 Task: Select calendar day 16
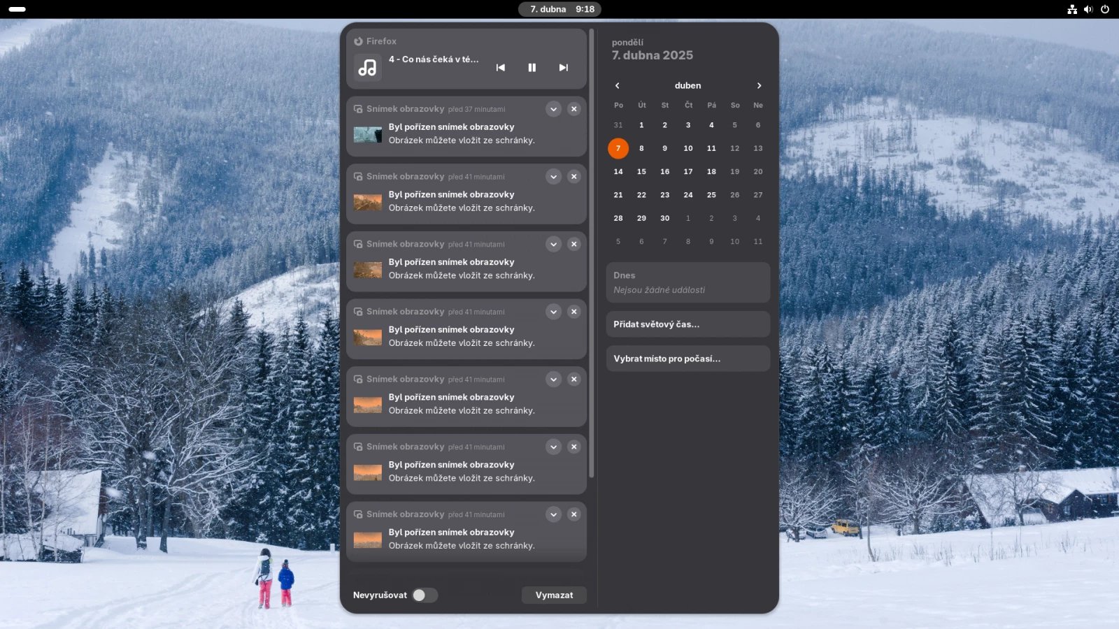pyautogui.click(x=665, y=171)
